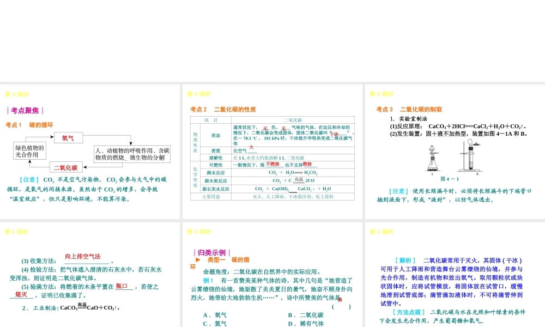Click the (2)发生装置 line
Screen dimensions: 545x327
pyautogui.click(x=459, y=134)
